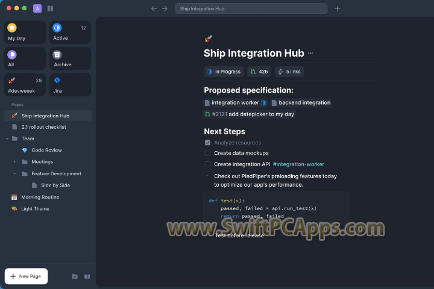Click the gem icon beside Code Review
Screen dimensions: 434x289
(x=25, y=150)
